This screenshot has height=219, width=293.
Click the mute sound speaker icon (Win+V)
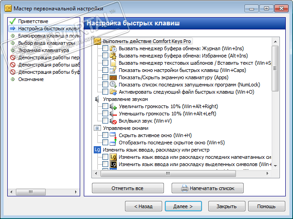tap(113, 121)
